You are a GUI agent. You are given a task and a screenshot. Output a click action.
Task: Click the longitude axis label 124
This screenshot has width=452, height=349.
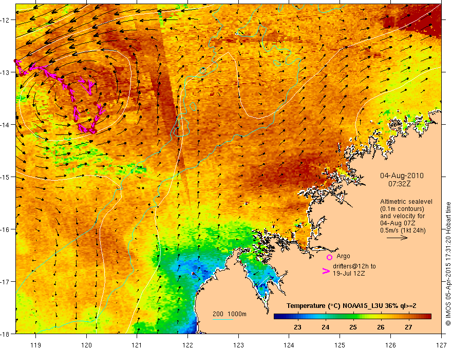point(289,345)
